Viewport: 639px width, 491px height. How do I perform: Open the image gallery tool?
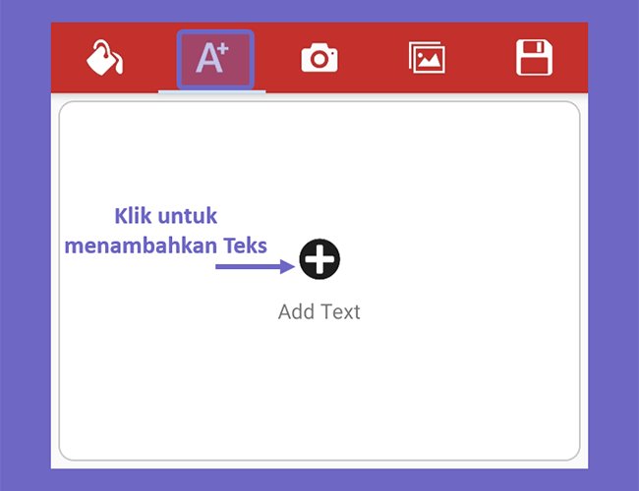[427, 57]
